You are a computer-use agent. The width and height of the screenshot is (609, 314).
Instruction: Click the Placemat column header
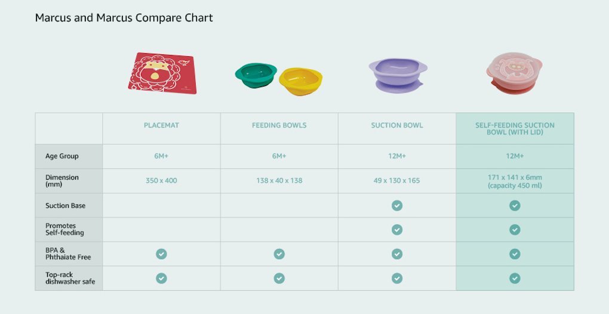point(161,126)
